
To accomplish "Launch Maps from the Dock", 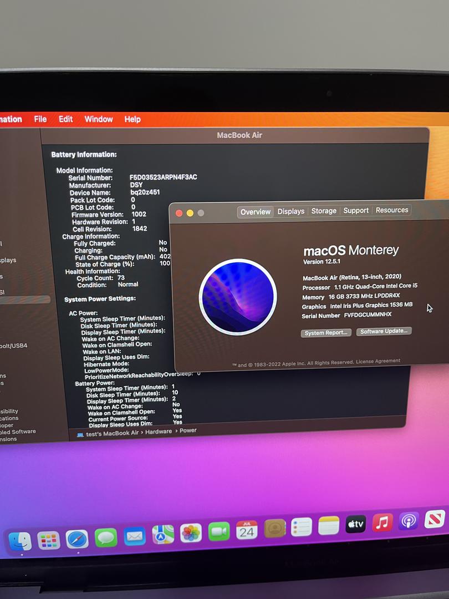I will [x=163, y=534].
